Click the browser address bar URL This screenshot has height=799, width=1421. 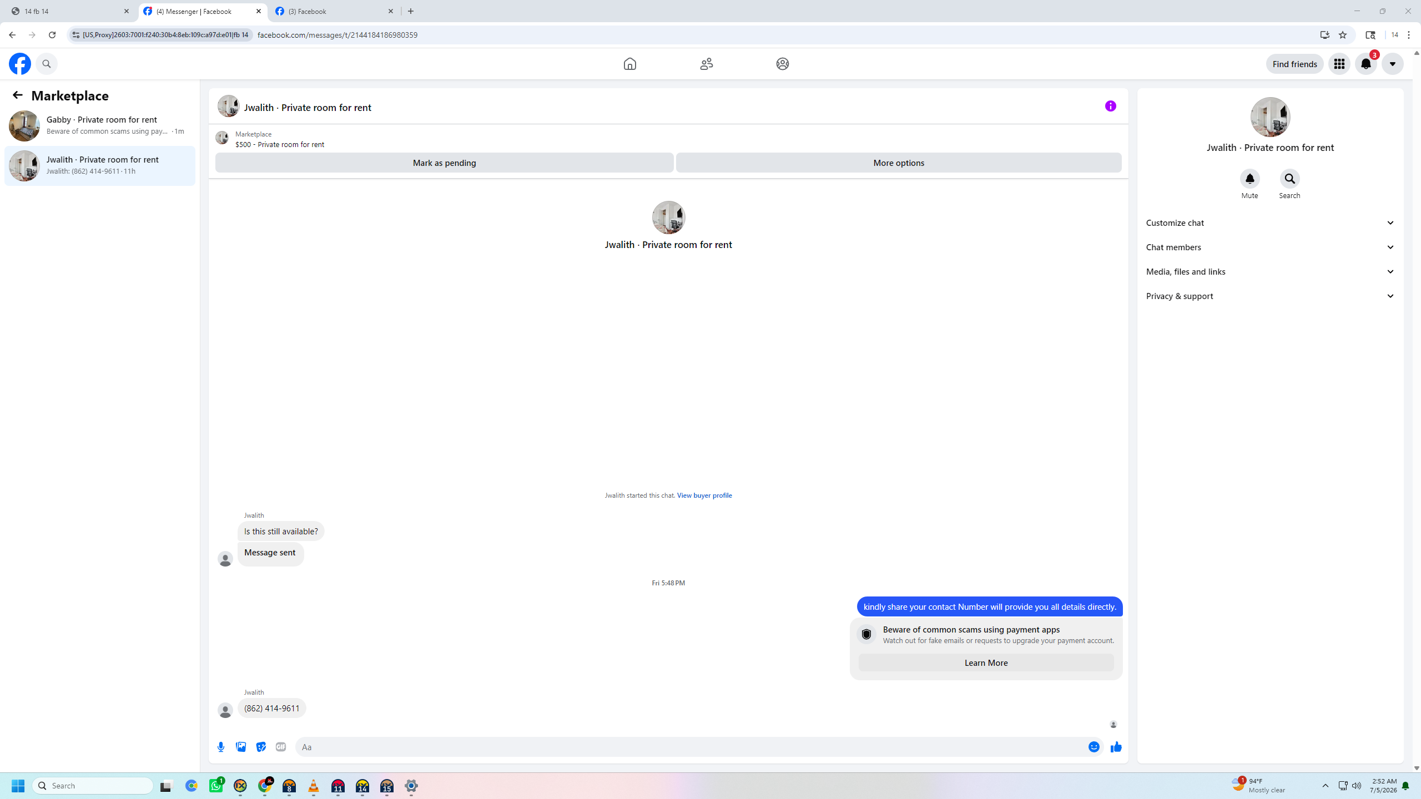(337, 35)
